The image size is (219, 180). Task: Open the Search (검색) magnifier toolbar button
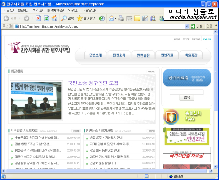point(67,18)
